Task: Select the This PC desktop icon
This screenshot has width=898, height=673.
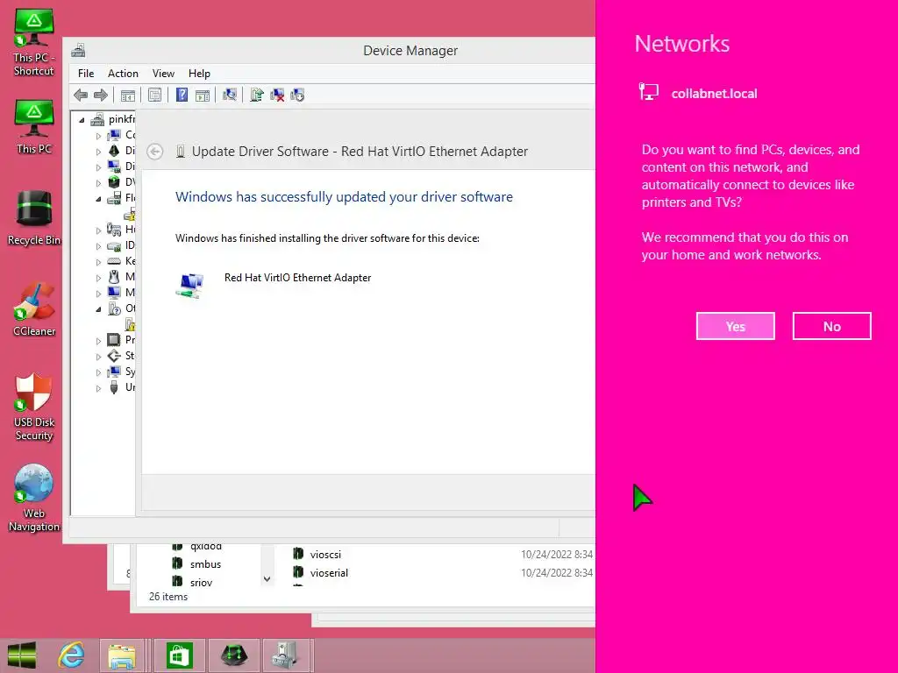Action: pyautogui.click(x=34, y=127)
